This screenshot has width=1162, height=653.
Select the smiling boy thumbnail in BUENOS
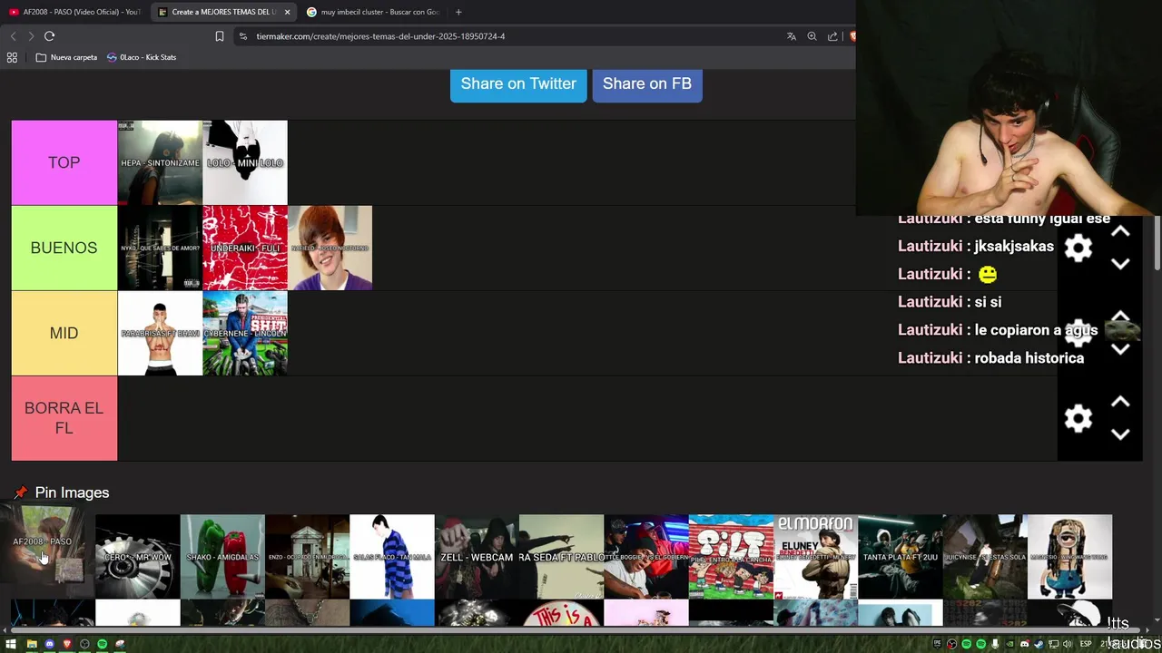pyautogui.click(x=330, y=248)
